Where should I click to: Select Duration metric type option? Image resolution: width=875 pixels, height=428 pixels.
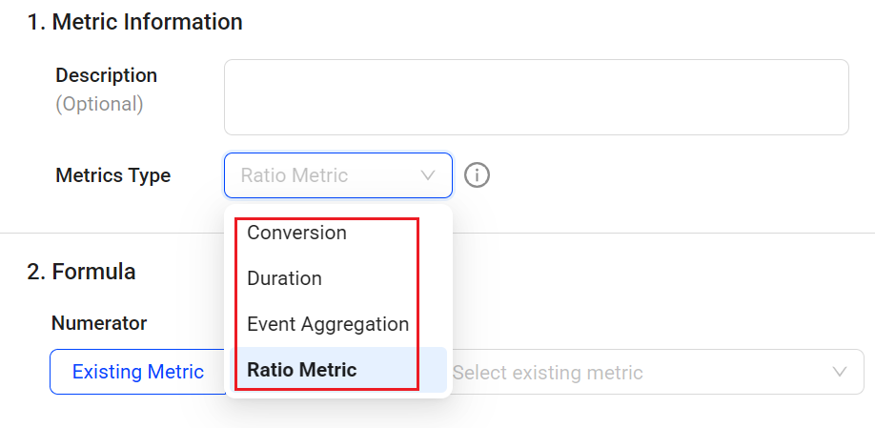(x=284, y=278)
